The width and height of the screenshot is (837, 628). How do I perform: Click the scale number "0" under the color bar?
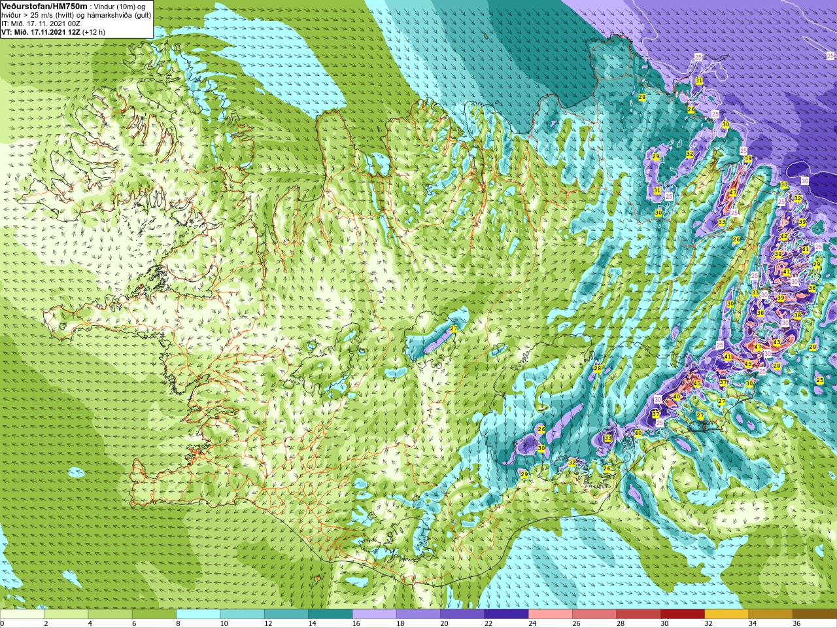tap(3, 623)
